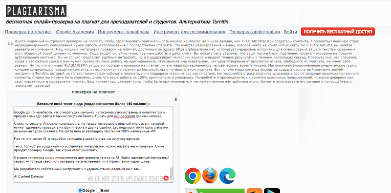Click the 'Вставьте свой текст сюда' label
The width and height of the screenshot is (391, 193).
93,104
